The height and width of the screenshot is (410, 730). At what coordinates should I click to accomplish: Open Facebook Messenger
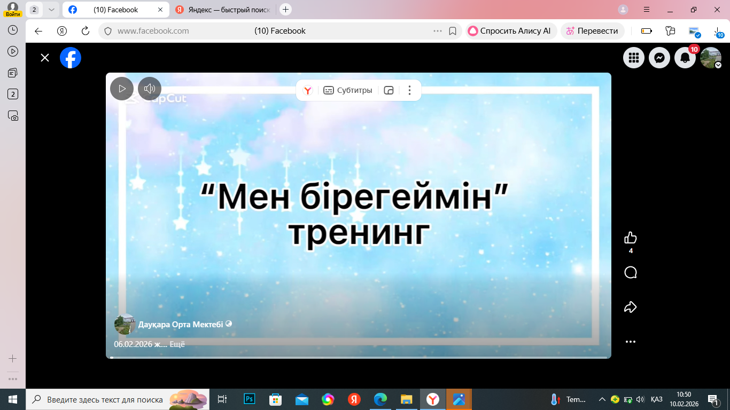click(659, 58)
